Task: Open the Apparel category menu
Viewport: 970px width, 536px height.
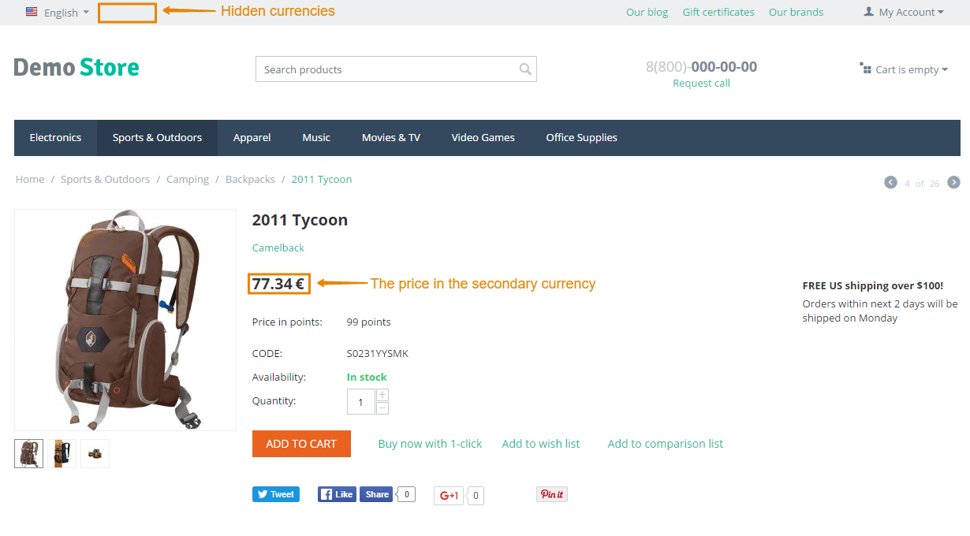Action: click(252, 138)
